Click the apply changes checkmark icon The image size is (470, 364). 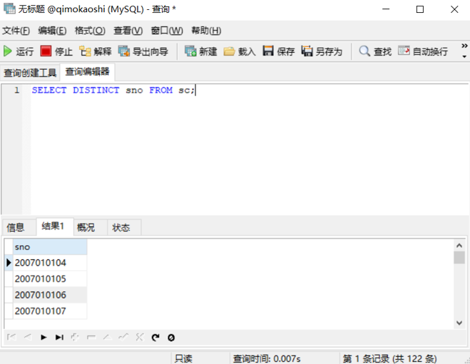click(123, 338)
